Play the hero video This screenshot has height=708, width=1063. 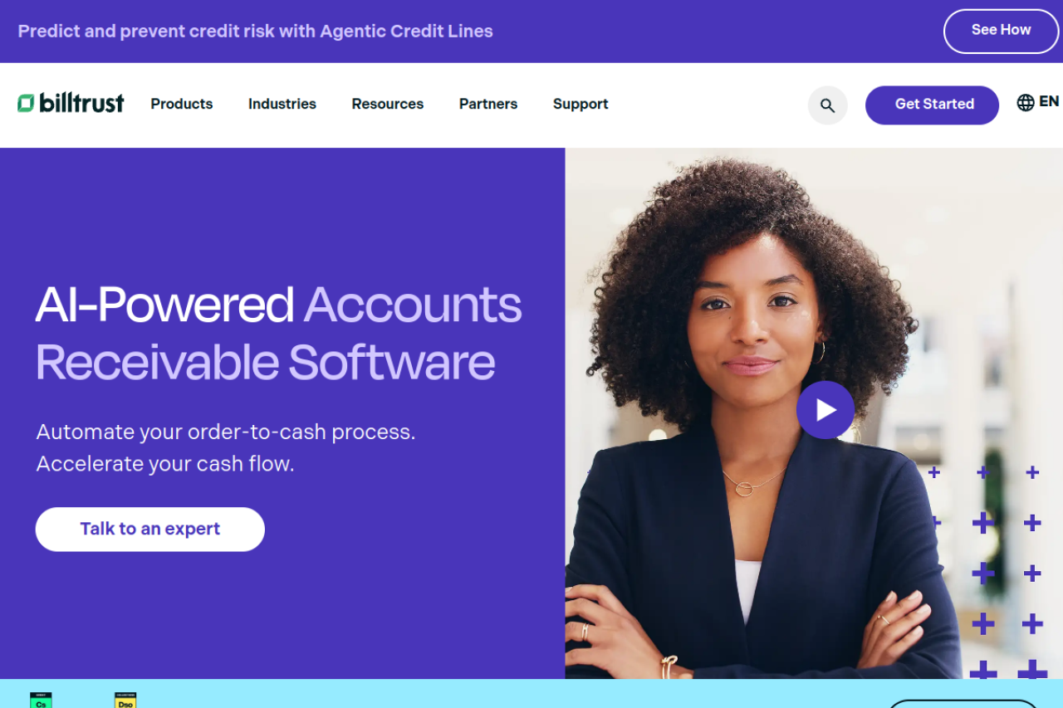coord(825,410)
